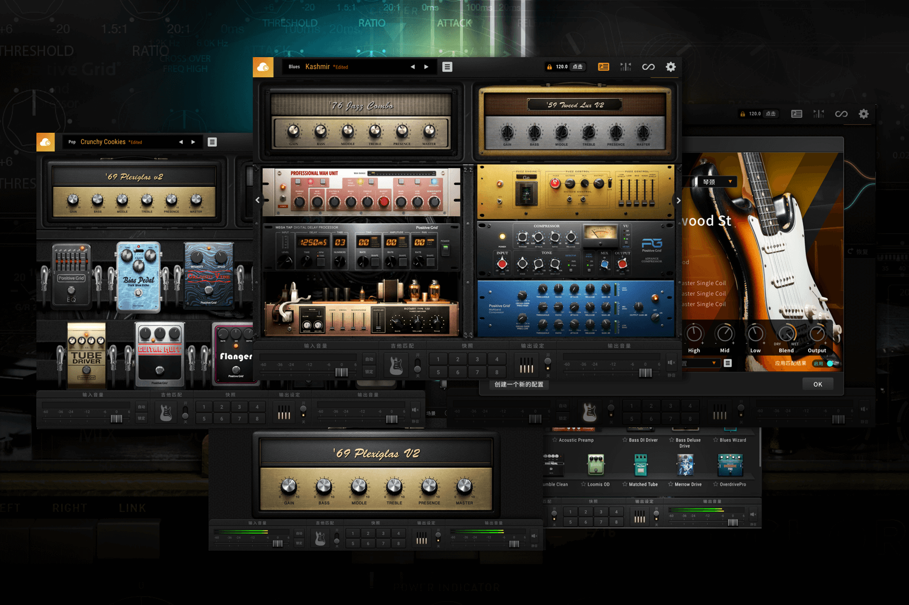Image resolution: width=909 pixels, height=605 pixels.
Task: Open ToneCloud in the Kashmir window
Action: coord(263,67)
